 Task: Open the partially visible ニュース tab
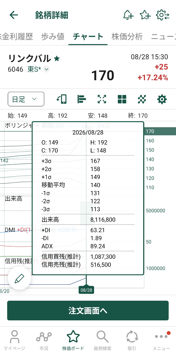tap(163, 37)
